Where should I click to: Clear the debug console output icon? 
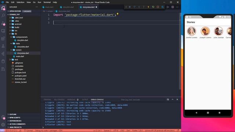168,99
